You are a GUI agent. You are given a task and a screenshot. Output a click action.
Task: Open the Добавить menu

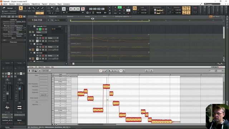(x=26, y=4)
